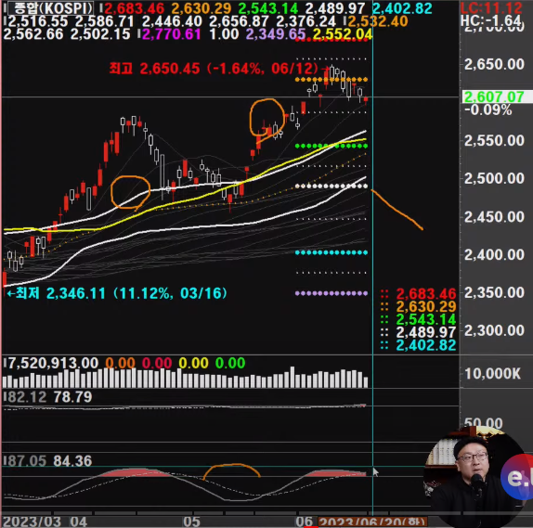Click the 2,586.71 moving average value
The image size is (533, 528).
[x=105, y=21]
